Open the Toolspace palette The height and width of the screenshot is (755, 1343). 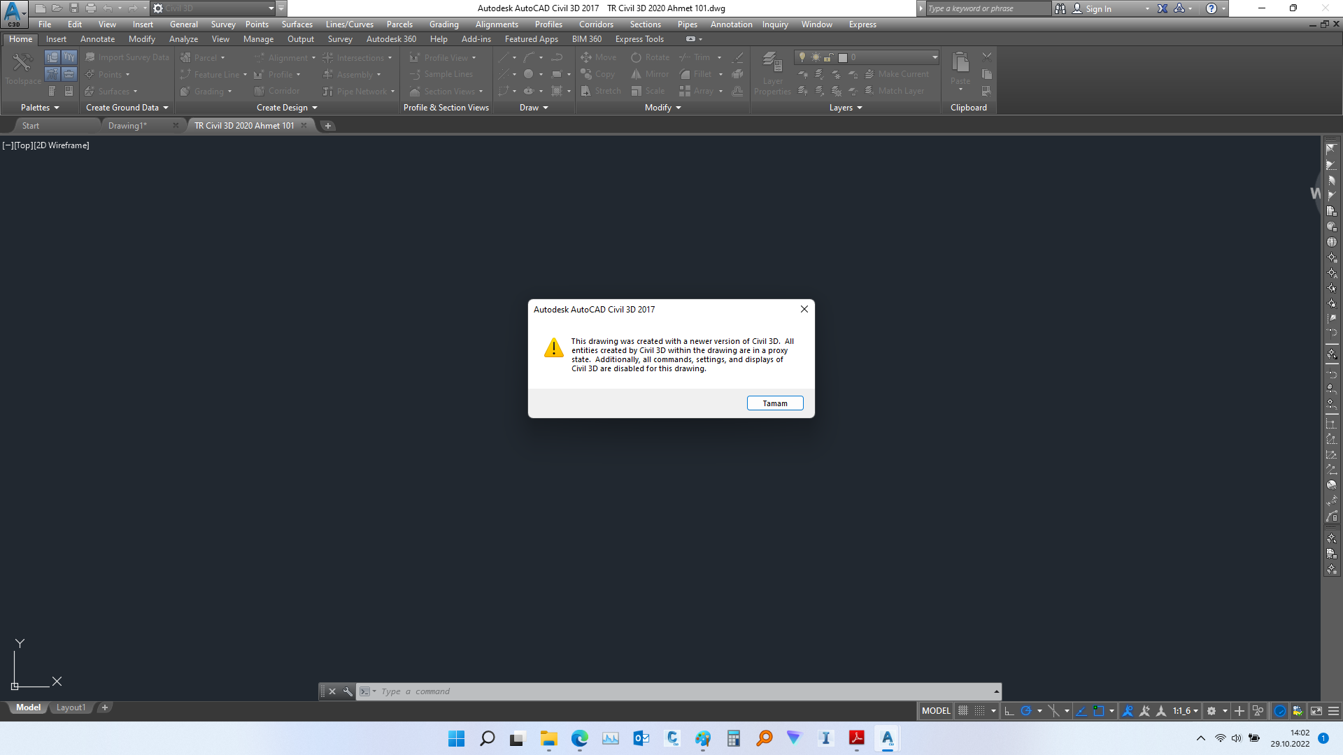(x=23, y=70)
